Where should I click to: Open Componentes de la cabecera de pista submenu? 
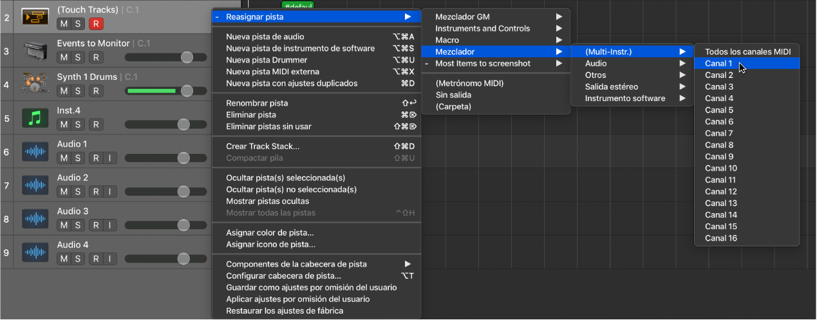tap(315, 264)
